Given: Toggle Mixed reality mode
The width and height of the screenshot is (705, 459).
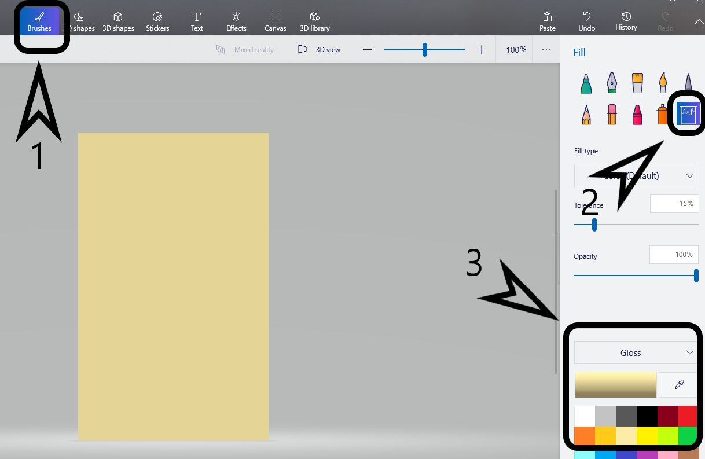Looking at the screenshot, I should point(245,50).
